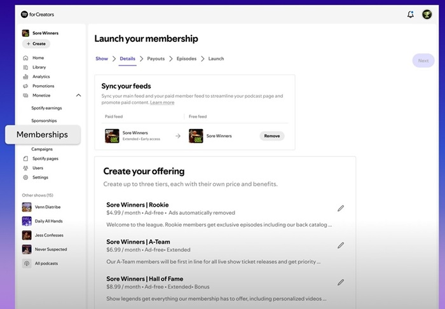Edit the Hall of Fame tier

(341, 282)
